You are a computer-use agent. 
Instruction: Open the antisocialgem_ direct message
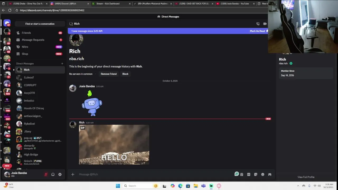tap(40, 116)
